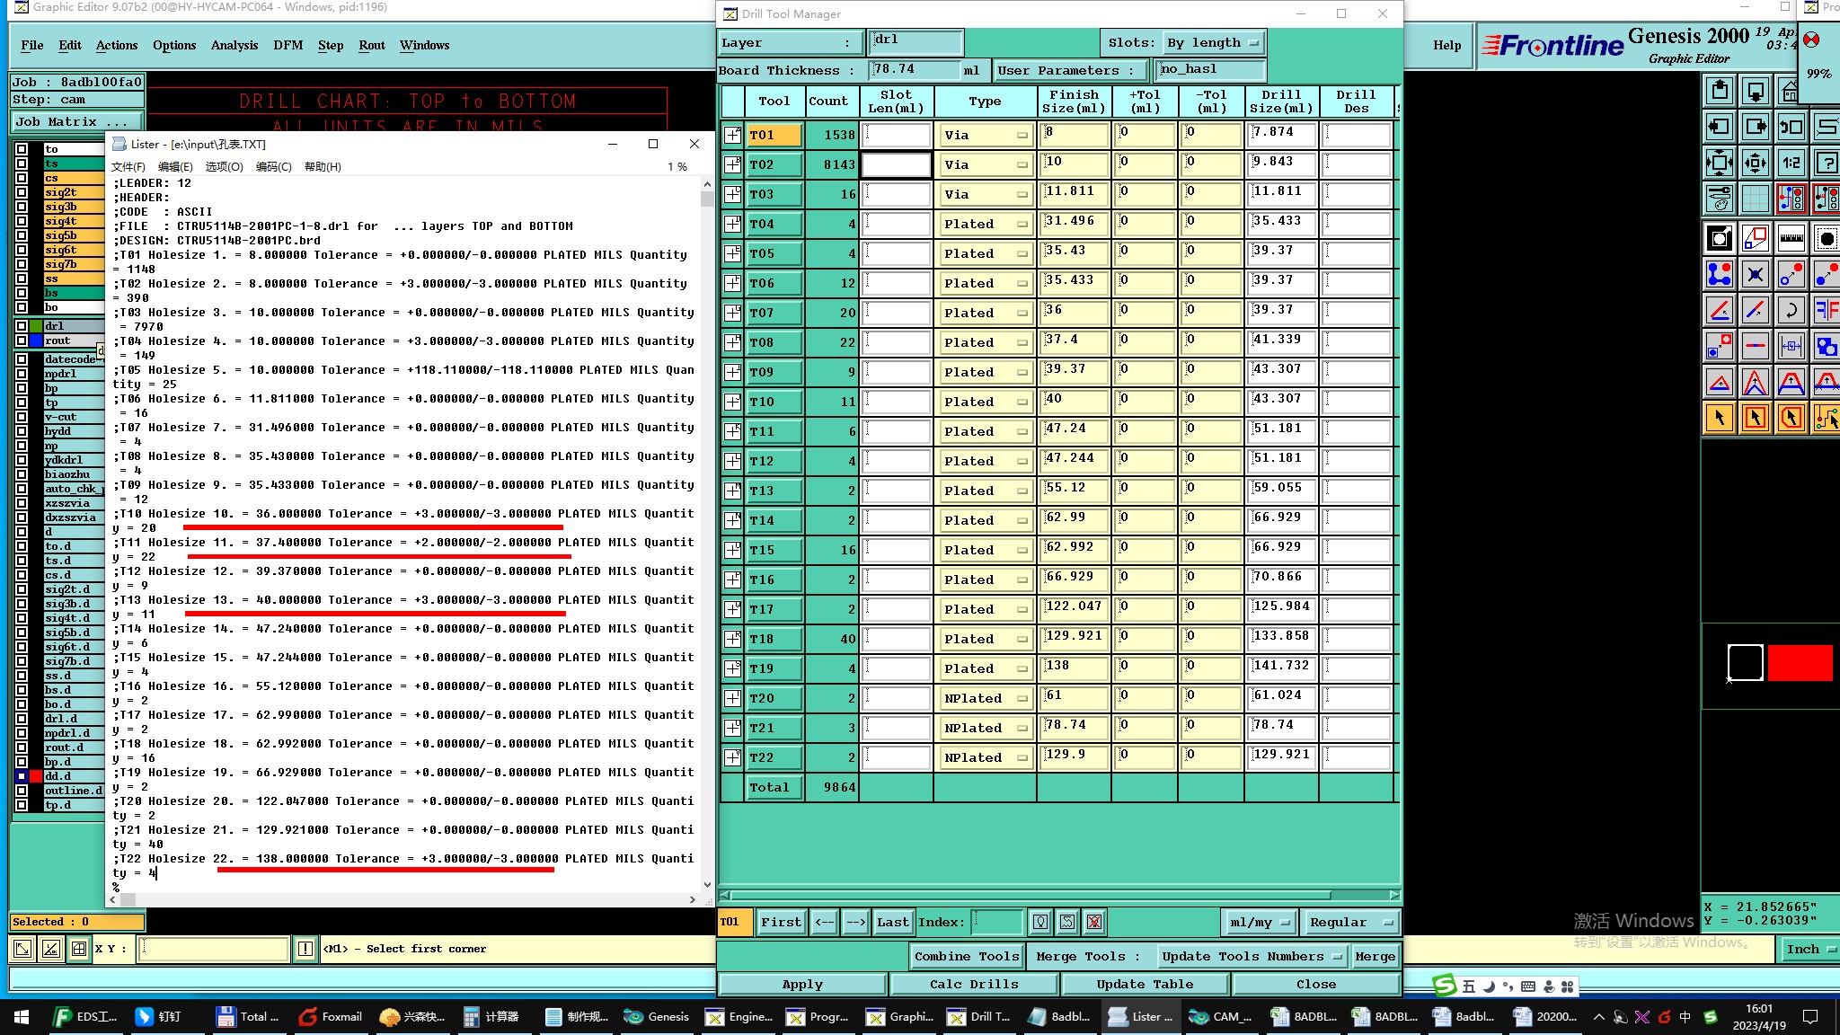Open the DFM menu
The height and width of the screenshot is (1035, 1840).
[287, 45]
